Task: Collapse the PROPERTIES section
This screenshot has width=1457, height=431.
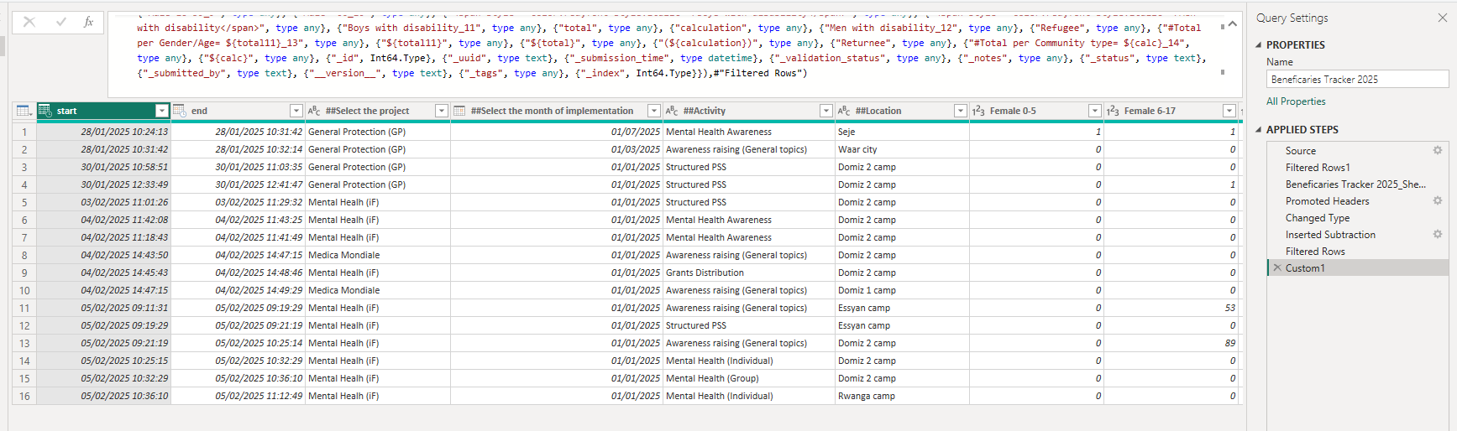Action: [1259, 45]
